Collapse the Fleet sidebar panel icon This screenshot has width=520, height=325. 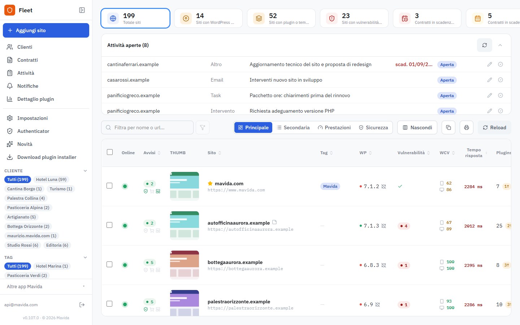[x=82, y=10]
